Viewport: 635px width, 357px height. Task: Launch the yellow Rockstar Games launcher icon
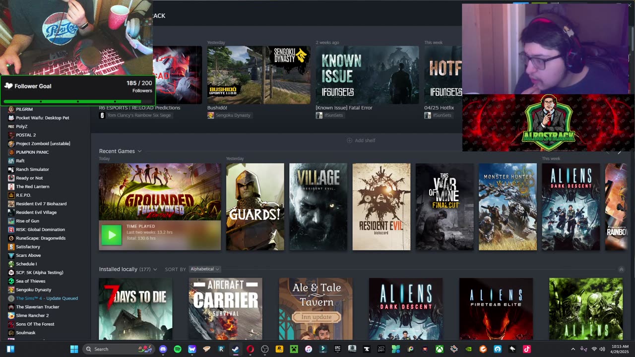tap(279, 349)
